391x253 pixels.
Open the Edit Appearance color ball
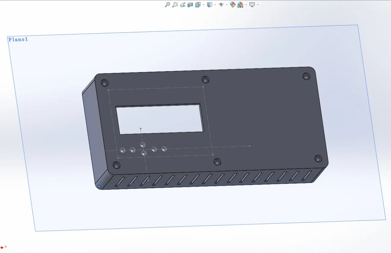(233, 5)
